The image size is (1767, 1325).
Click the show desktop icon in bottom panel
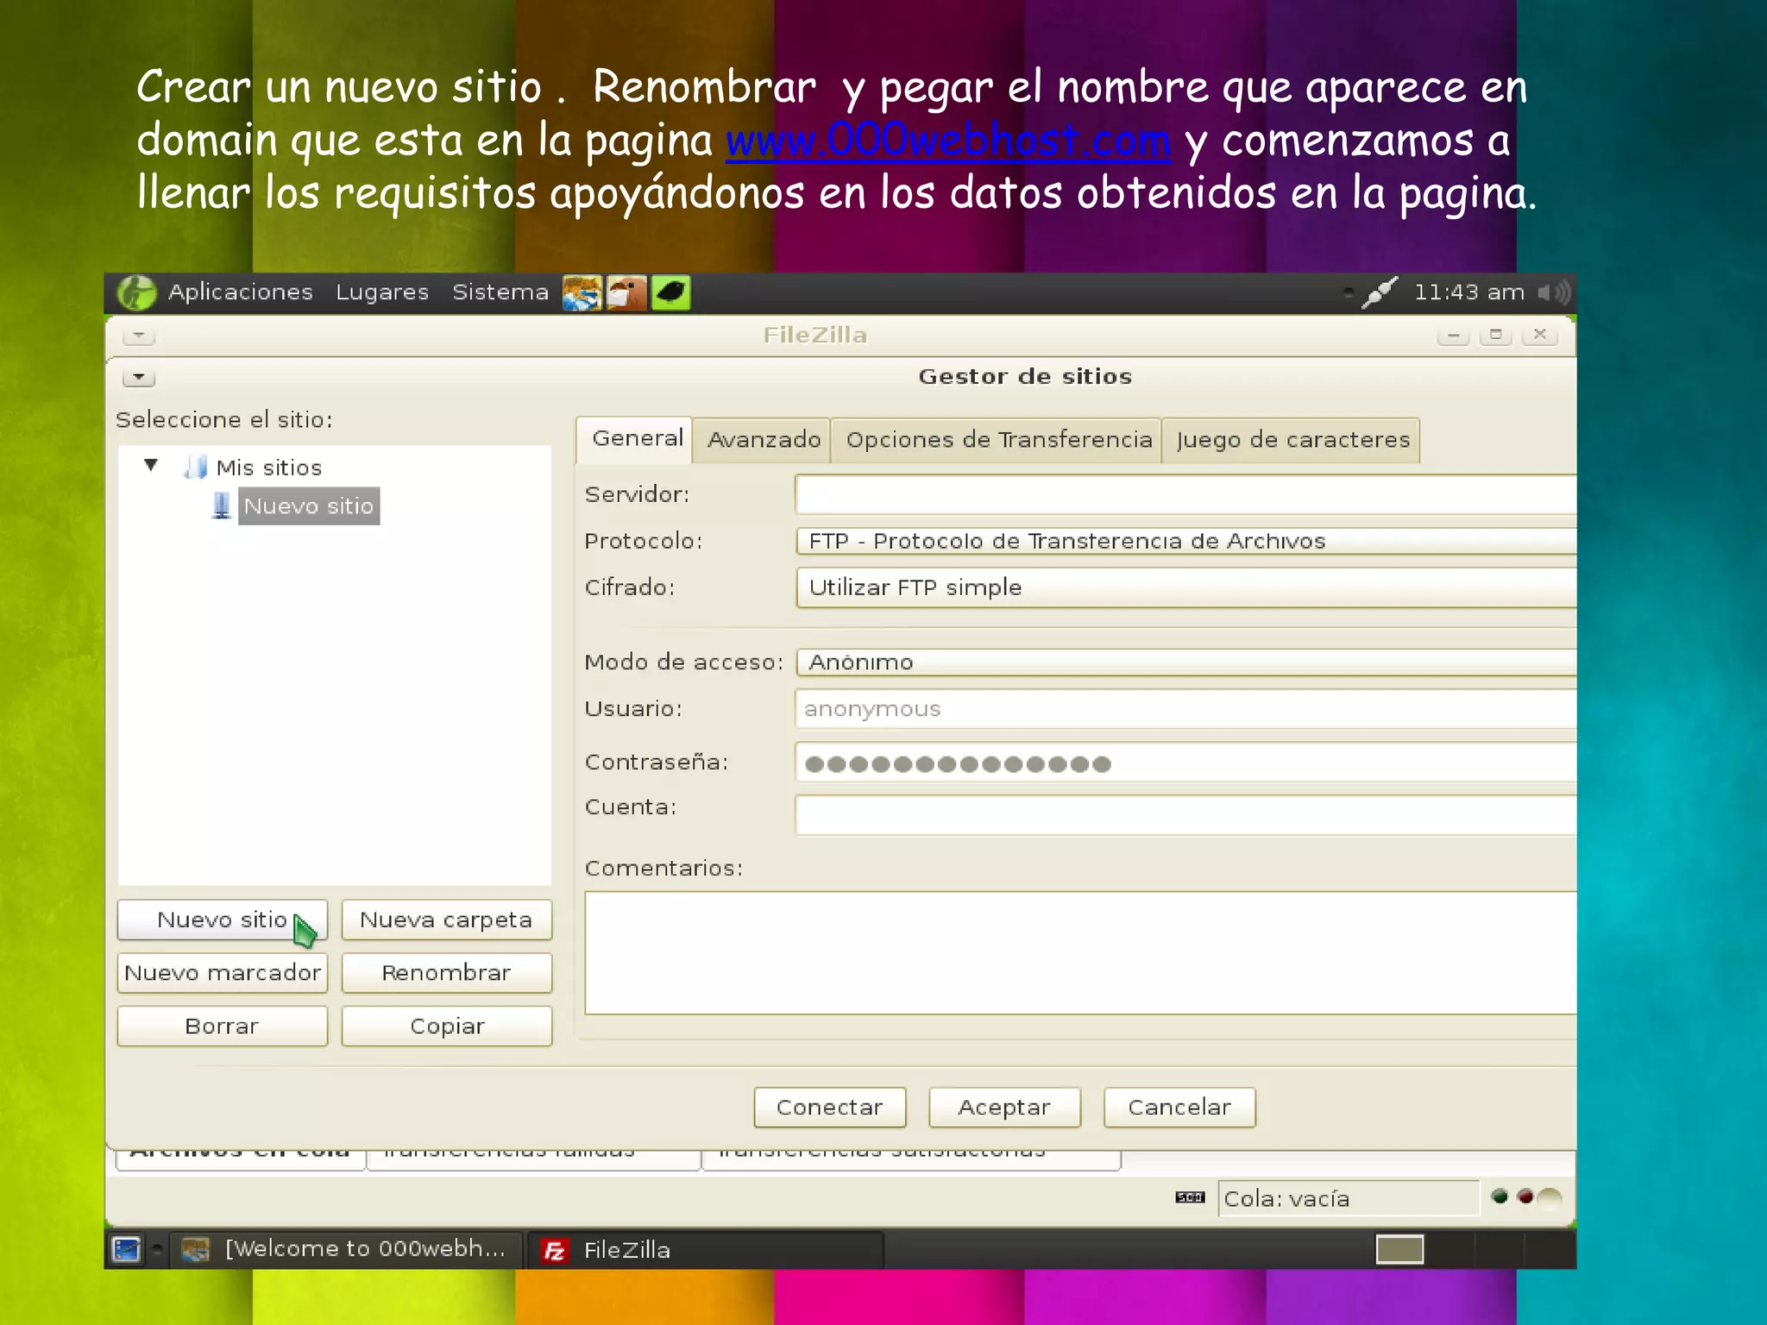[x=127, y=1249]
